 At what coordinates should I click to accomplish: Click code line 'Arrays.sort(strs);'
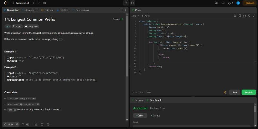coord(160,27)
